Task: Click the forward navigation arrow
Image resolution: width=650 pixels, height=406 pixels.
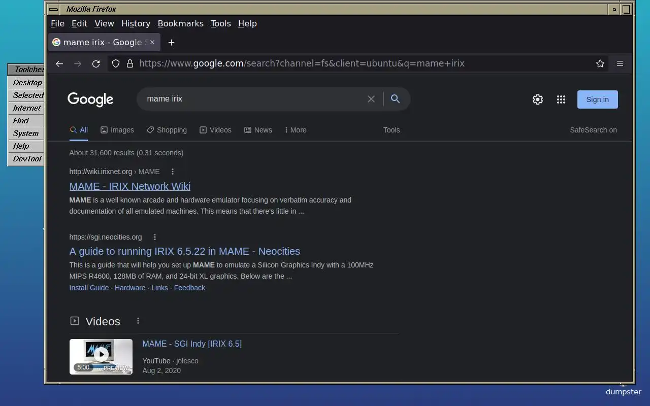Action: (x=78, y=63)
